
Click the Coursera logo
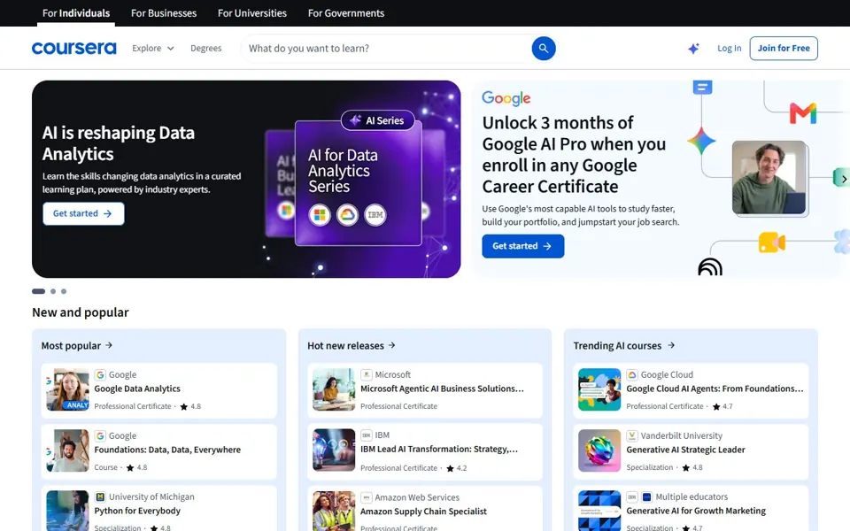click(x=73, y=48)
